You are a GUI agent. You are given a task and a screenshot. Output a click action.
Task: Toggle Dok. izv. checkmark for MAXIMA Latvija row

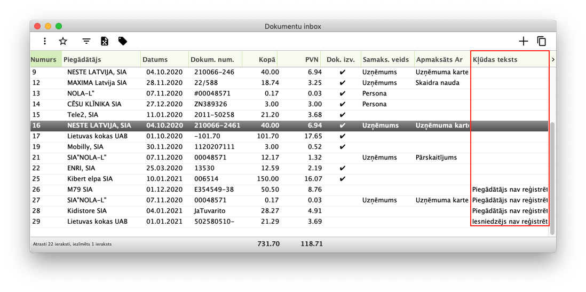tap(342, 83)
